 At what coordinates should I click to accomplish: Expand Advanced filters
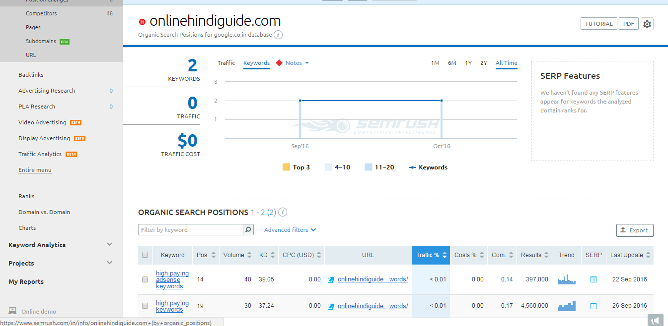[290, 230]
